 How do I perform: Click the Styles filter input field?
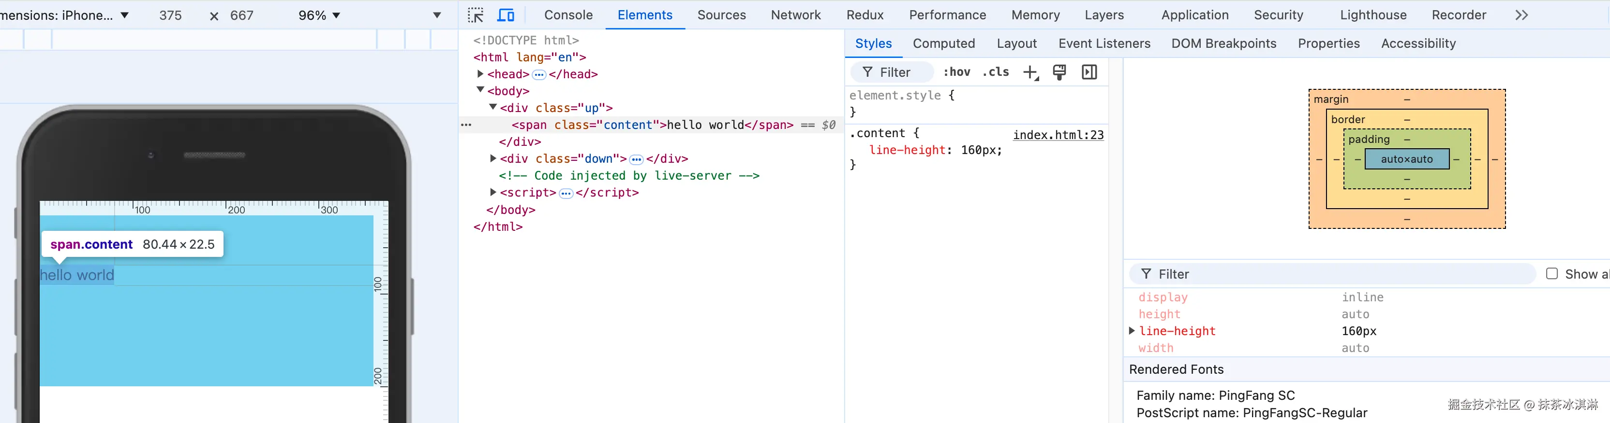893,72
